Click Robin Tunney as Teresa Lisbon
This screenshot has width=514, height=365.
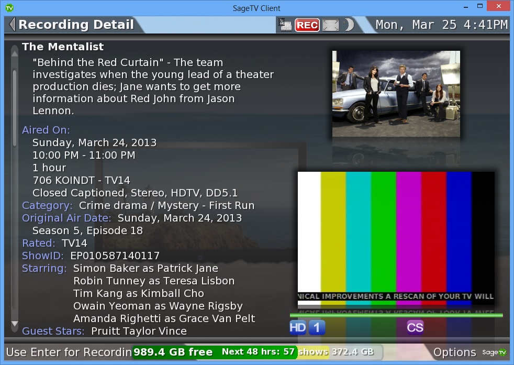click(154, 281)
